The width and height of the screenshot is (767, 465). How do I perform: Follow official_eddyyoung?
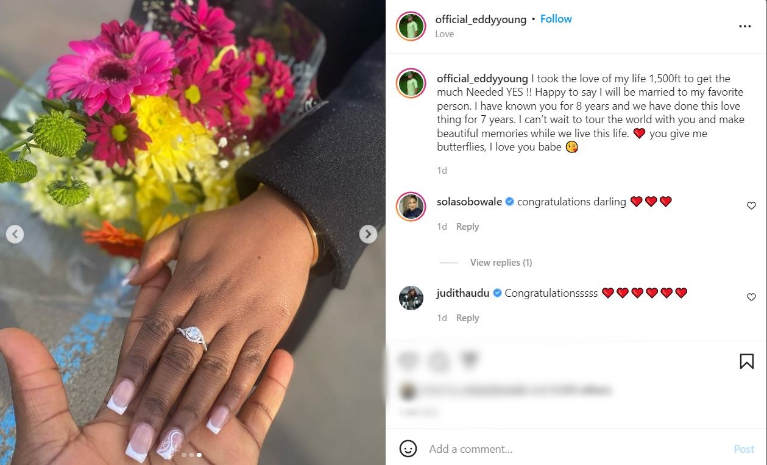[x=556, y=19]
